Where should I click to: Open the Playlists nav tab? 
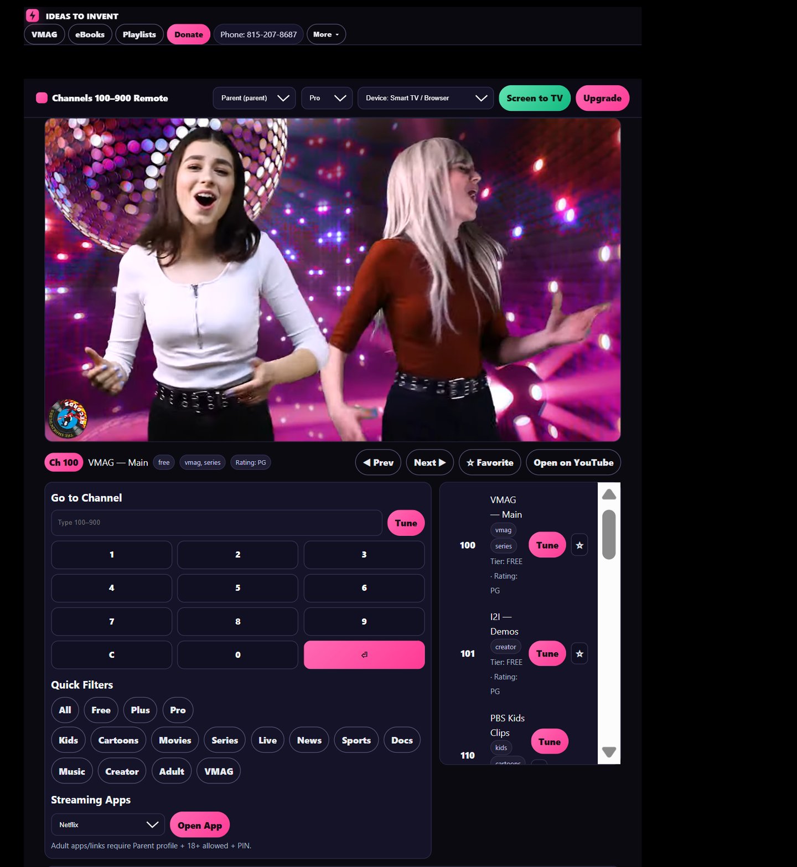[x=139, y=34]
